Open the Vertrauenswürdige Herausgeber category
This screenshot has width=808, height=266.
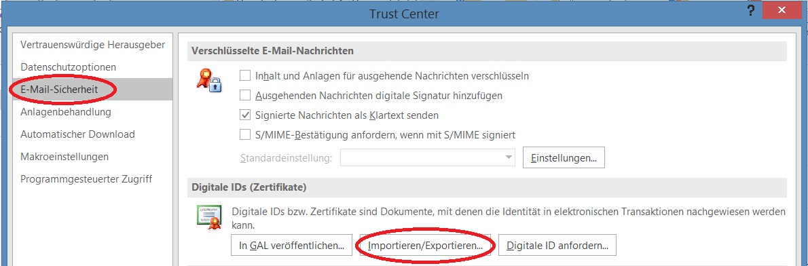[93, 45]
